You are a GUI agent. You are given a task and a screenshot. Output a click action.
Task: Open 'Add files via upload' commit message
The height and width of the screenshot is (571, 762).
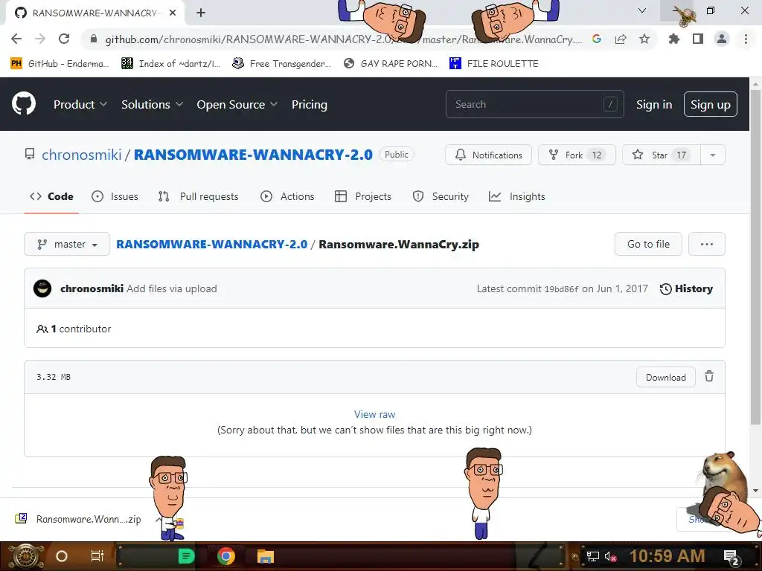point(172,288)
